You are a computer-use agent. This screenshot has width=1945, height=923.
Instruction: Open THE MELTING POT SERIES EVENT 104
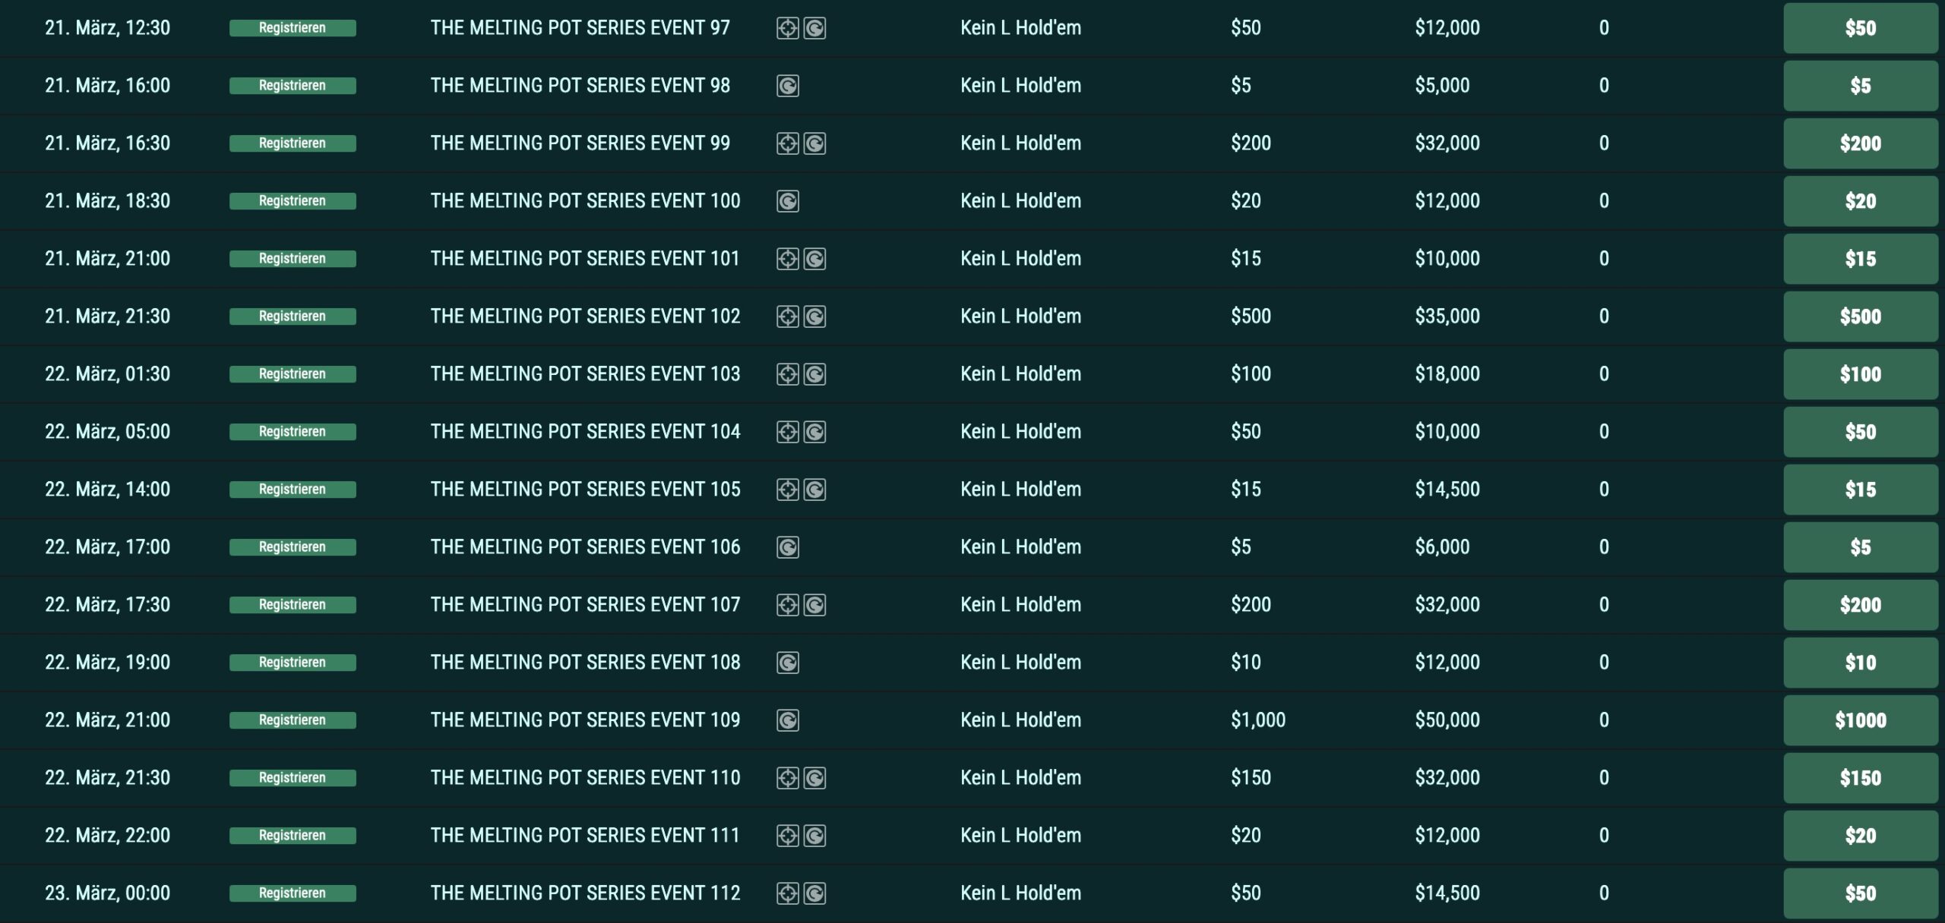(585, 432)
